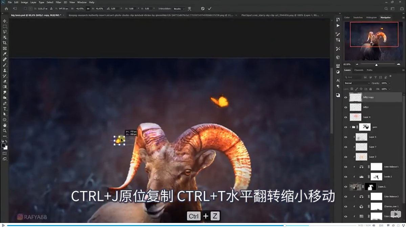The height and width of the screenshot is (228, 406).
Task: Cancel the transform with the no-entry button
Action: click(203, 8)
